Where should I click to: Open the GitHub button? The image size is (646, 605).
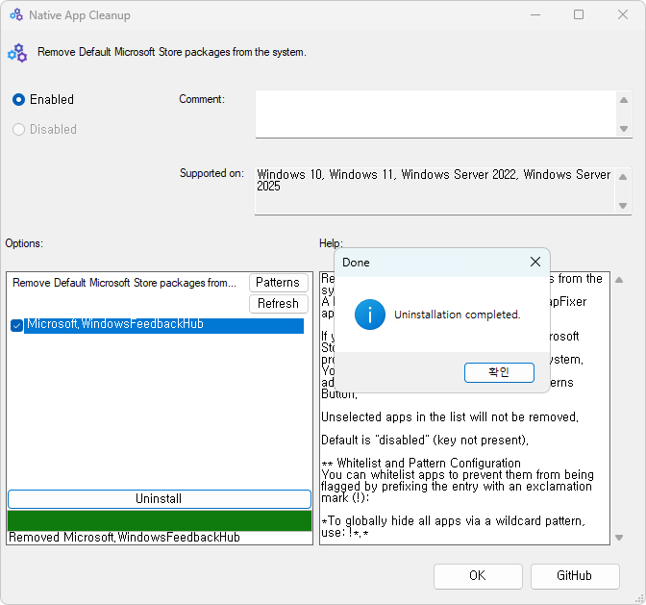click(575, 576)
